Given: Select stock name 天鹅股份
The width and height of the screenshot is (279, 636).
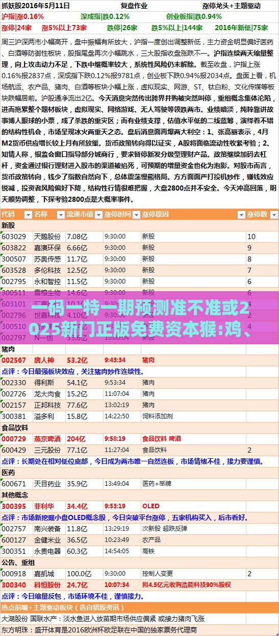Looking at the screenshot, I should pos(47,237).
